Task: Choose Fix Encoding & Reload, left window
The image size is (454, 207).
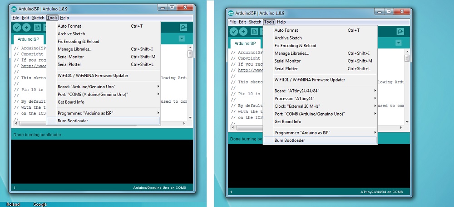Action: coord(104,41)
